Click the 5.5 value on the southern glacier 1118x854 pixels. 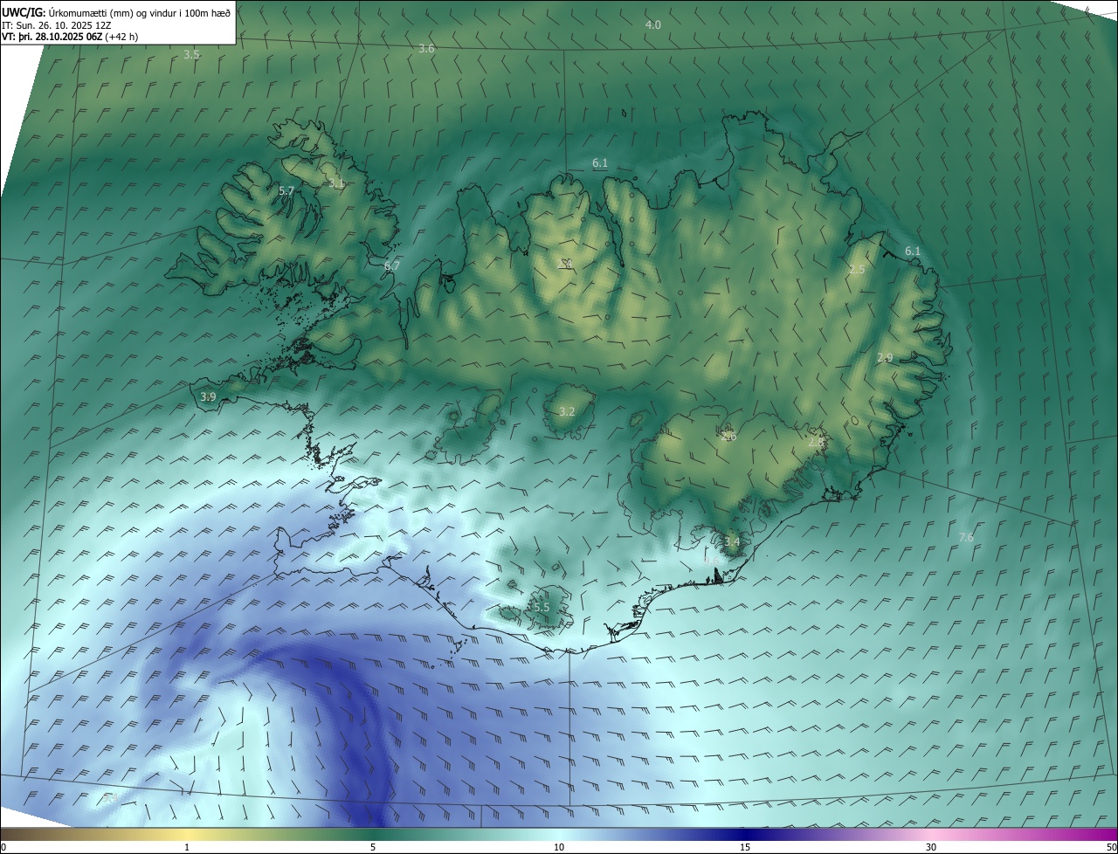coord(542,607)
